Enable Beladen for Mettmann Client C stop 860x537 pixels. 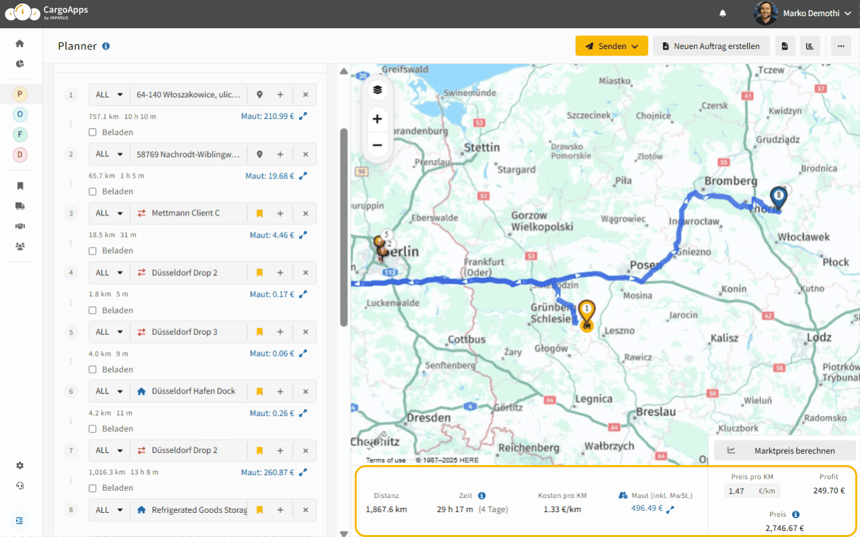(92, 250)
